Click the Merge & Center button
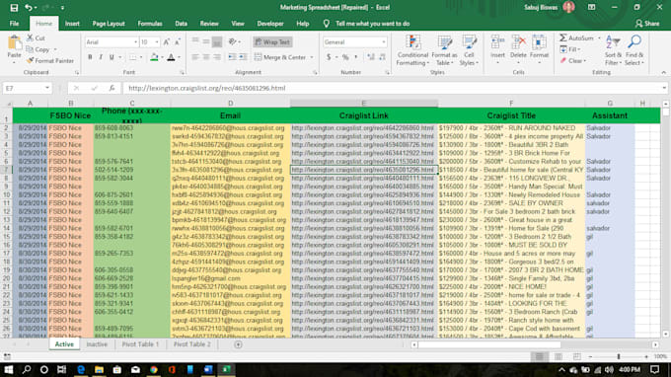This screenshot has height=377, width=671. [280, 57]
